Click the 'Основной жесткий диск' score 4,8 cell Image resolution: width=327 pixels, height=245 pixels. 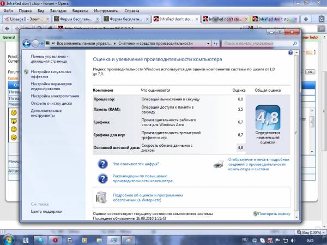(240, 148)
